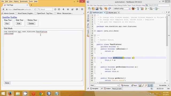Open Firefox from Windows taskbar
171x96 pixels.
[10, 93]
